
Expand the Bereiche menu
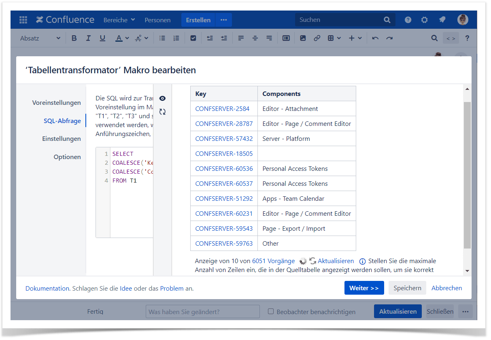[119, 19]
